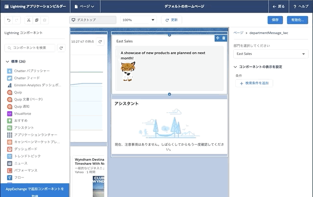Select パフォーマンス component icon

[x=10, y=171]
